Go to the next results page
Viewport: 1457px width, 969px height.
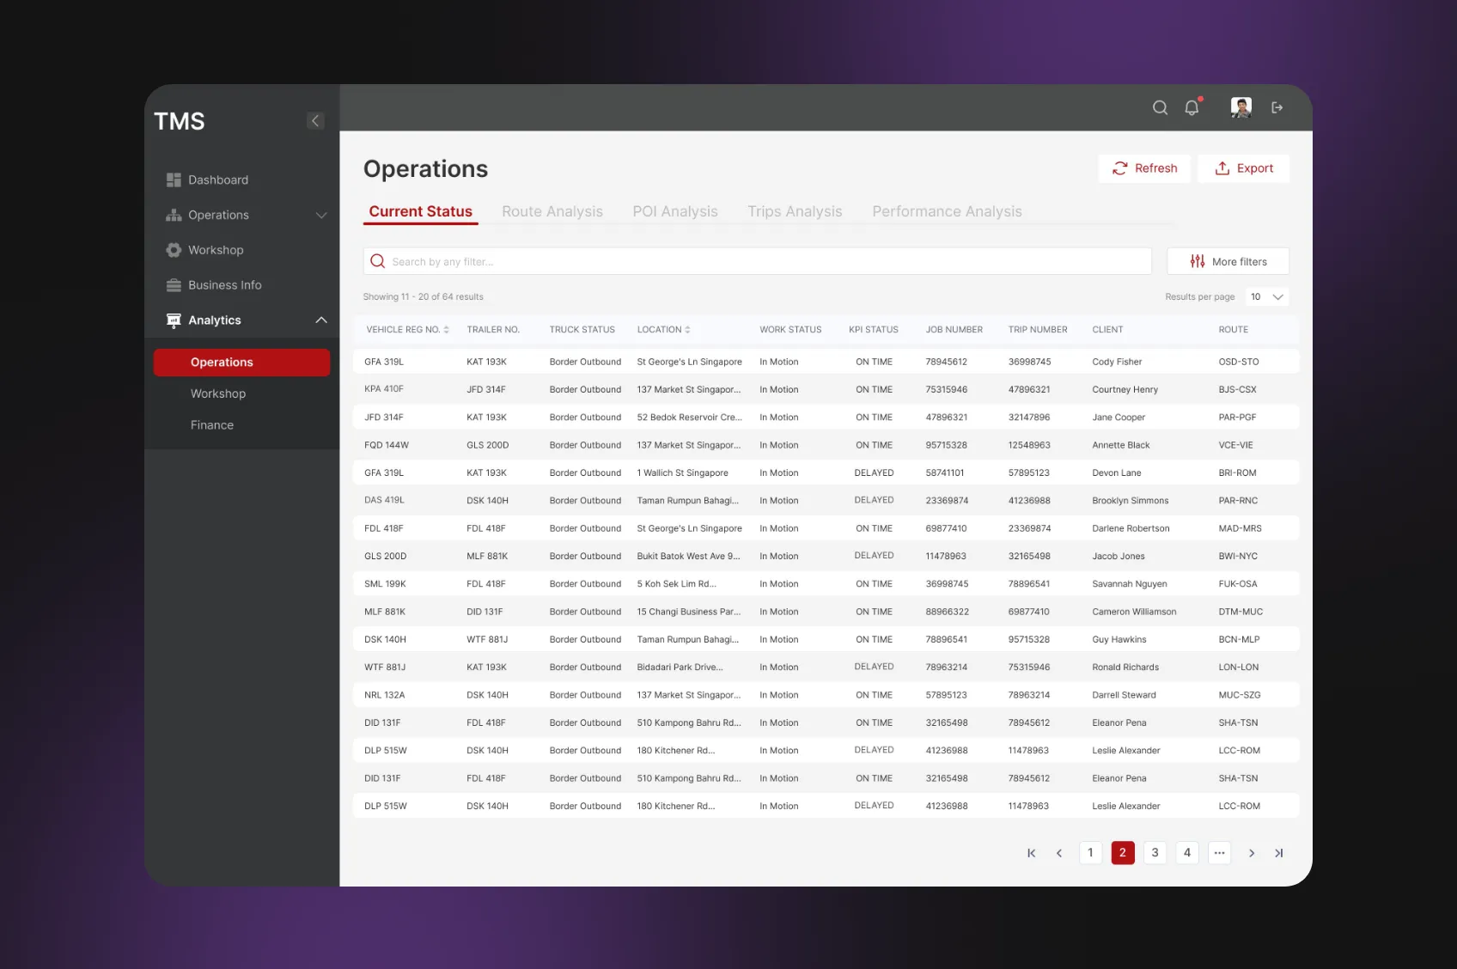coord(1252,853)
